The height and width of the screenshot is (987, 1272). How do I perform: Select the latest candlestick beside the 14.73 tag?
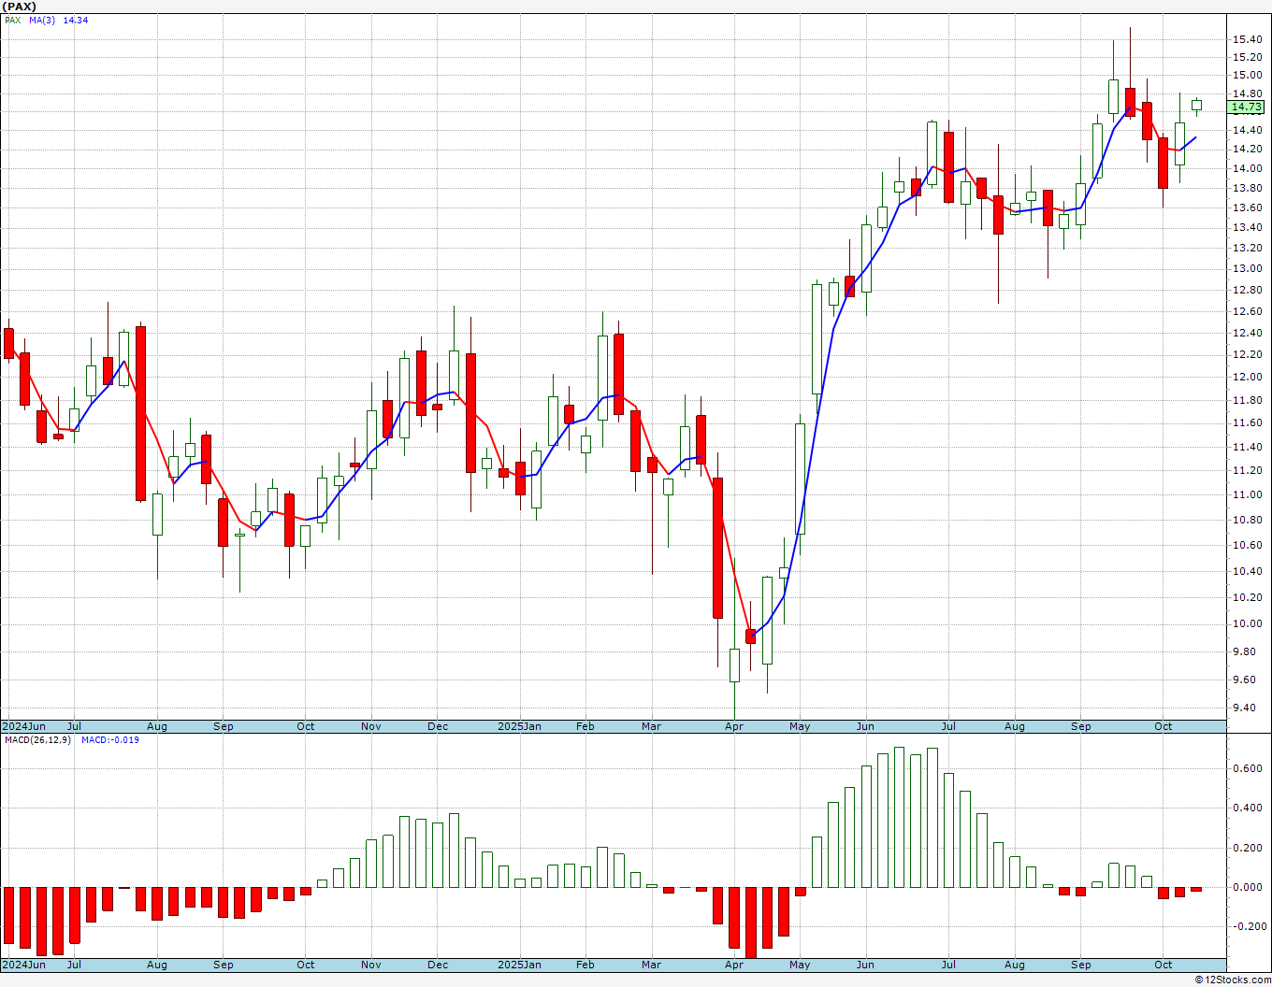pos(1196,105)
